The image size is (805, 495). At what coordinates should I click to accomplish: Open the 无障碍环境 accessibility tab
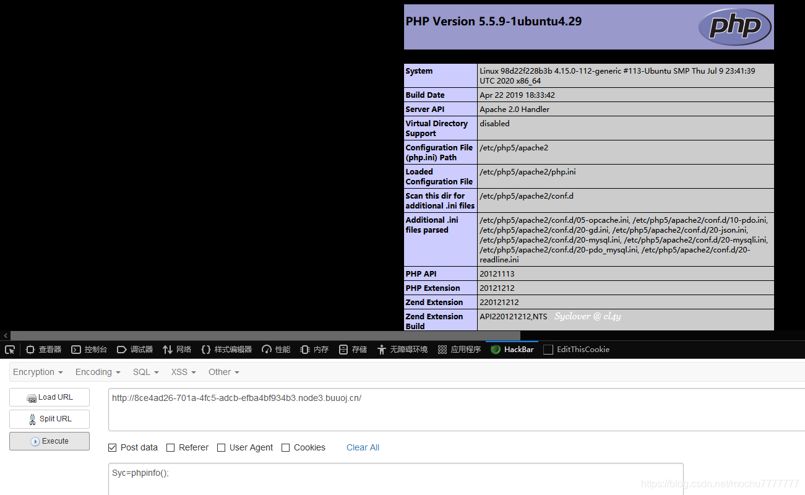click(x=402, y=350)
